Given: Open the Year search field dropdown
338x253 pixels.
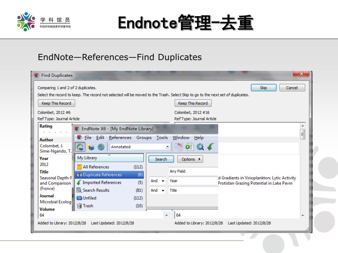Looking at the screenshot, I should [193, 181].
